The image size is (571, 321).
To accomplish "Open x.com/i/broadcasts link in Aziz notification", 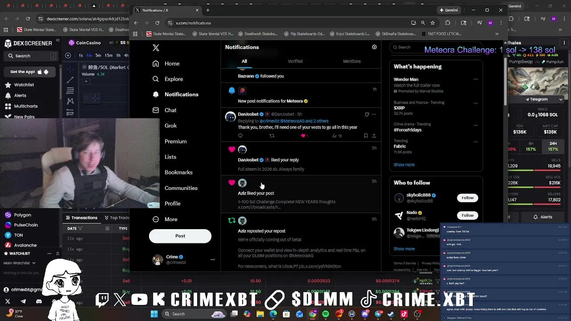I will pos(259,207).
